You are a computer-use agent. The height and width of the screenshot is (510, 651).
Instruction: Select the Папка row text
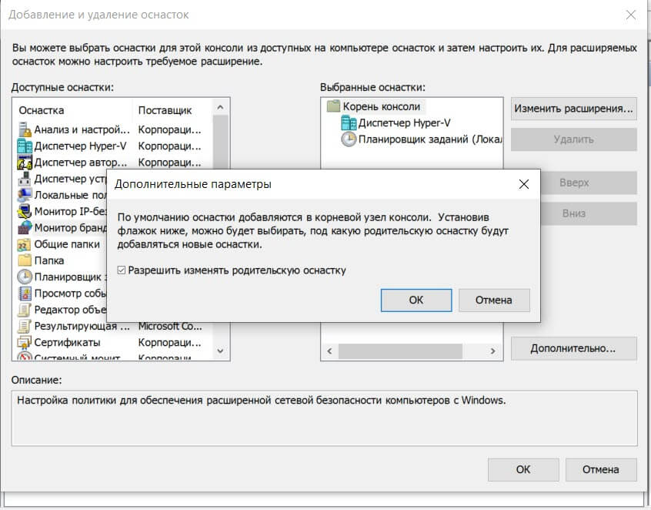49,260
